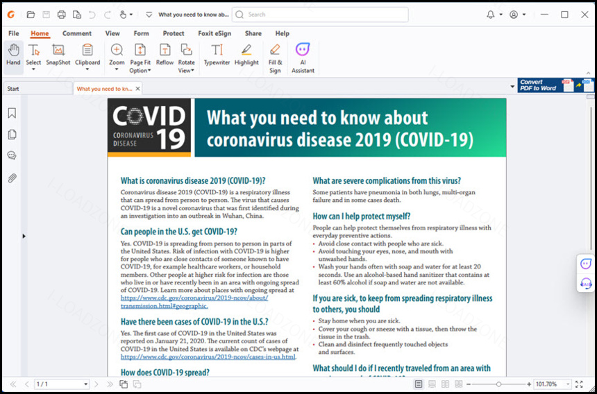Collapse the ribbon chevron
The width and height of the screenshot is (597, 394).
point(588,73)
